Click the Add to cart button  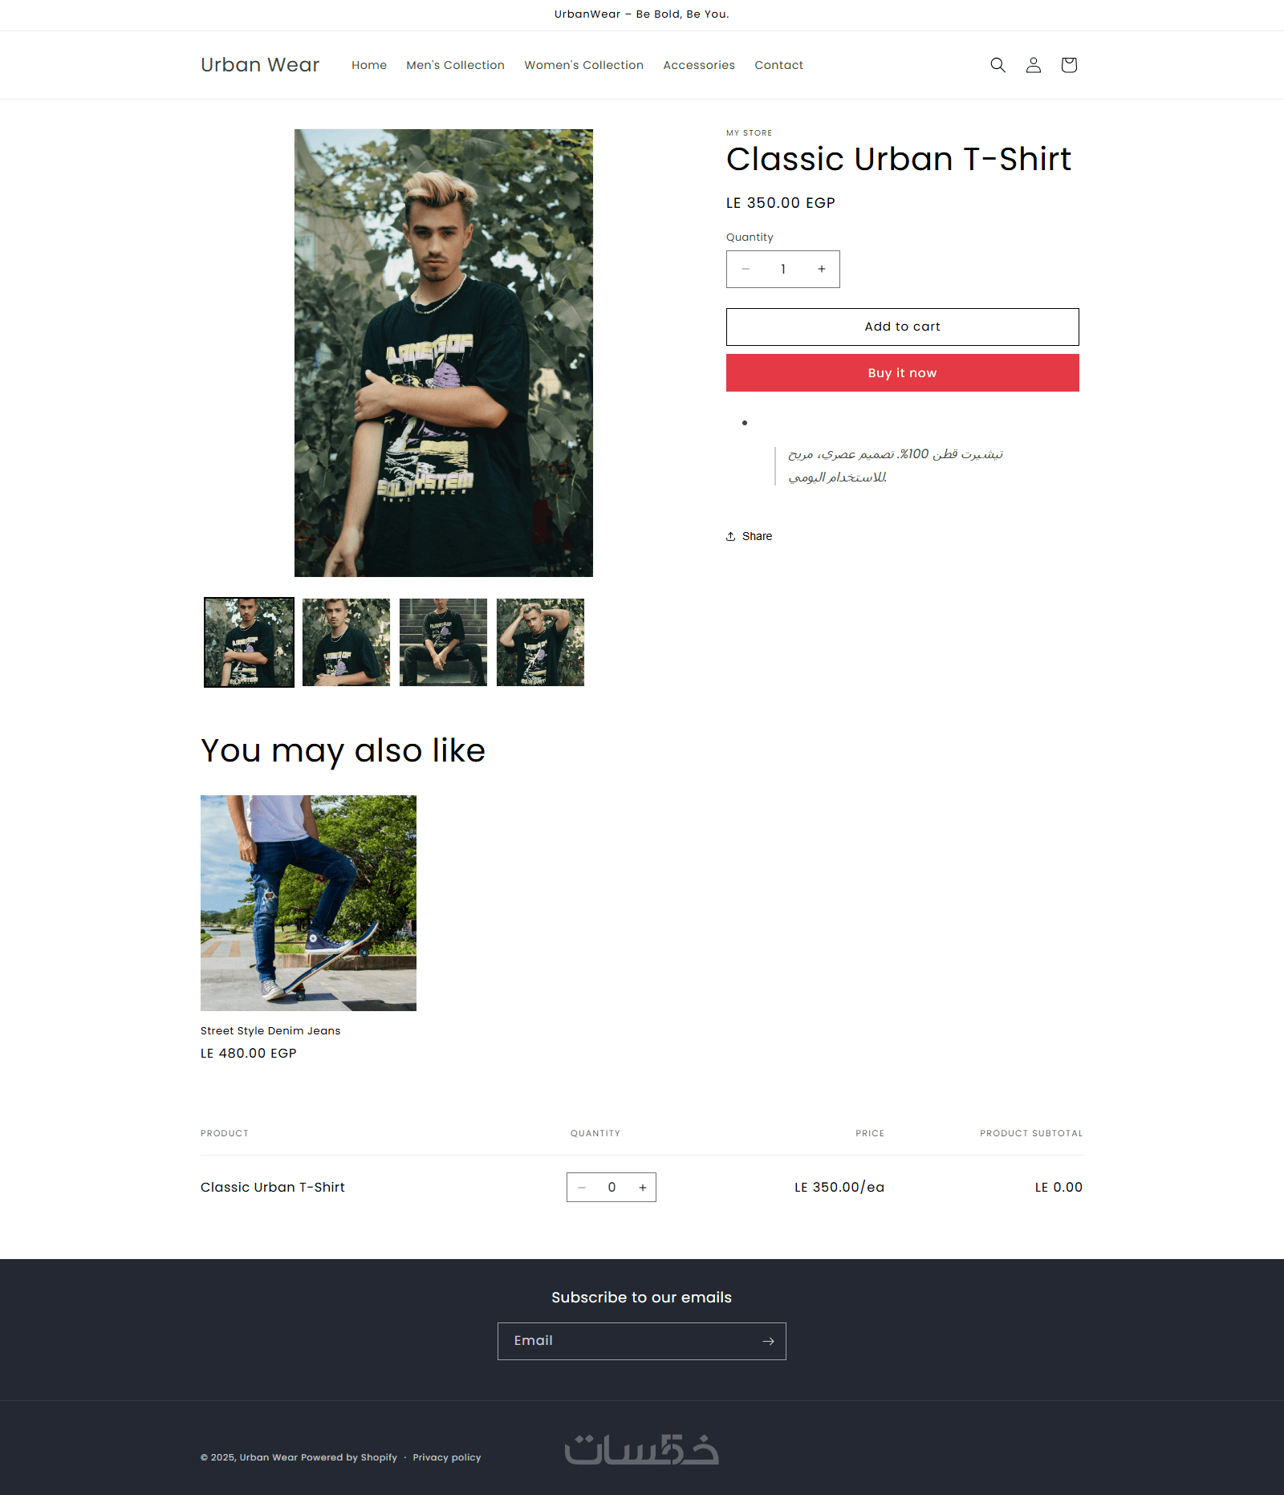click(902, 327)
